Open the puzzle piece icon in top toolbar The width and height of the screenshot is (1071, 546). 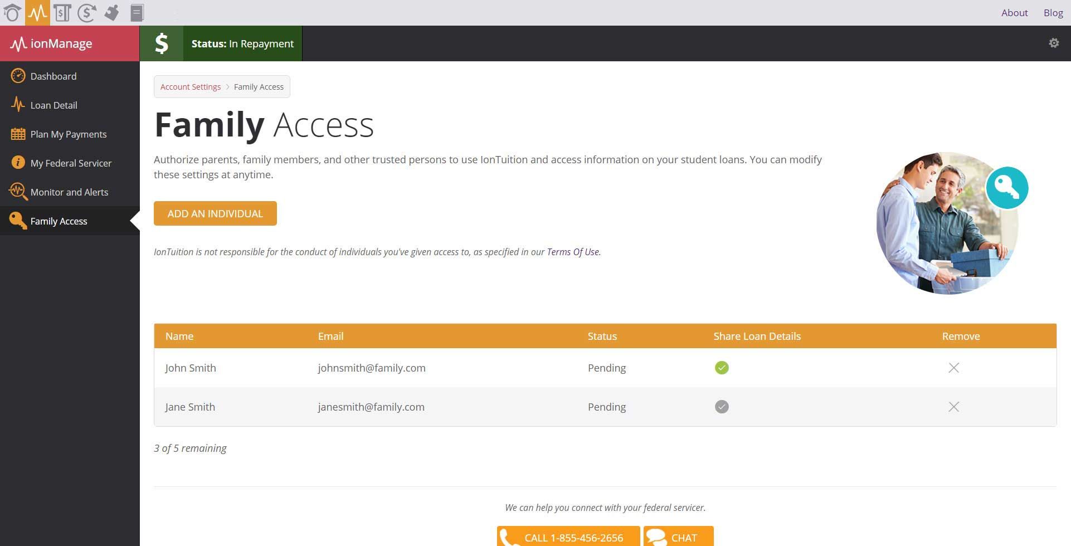coord(112,12)
